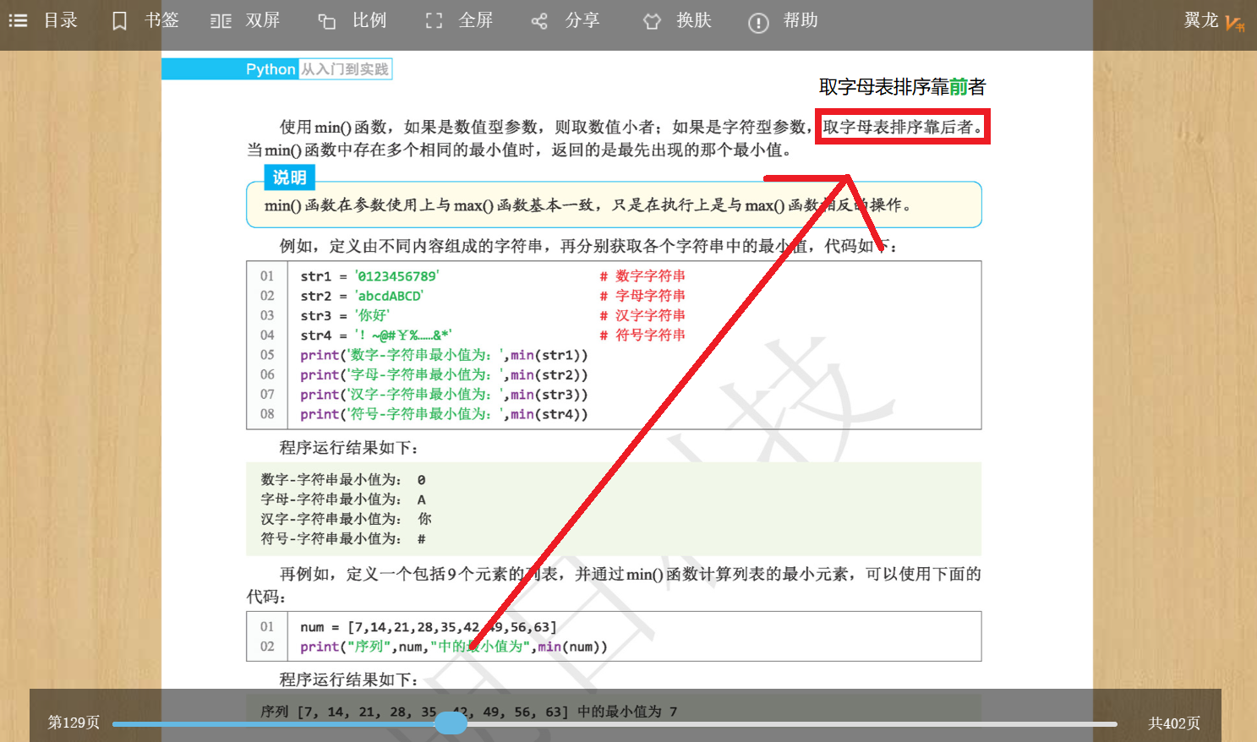Screen dimensions: 1257x742
Task: Click code line containing min(str4)
Action: tap(444, 414)
